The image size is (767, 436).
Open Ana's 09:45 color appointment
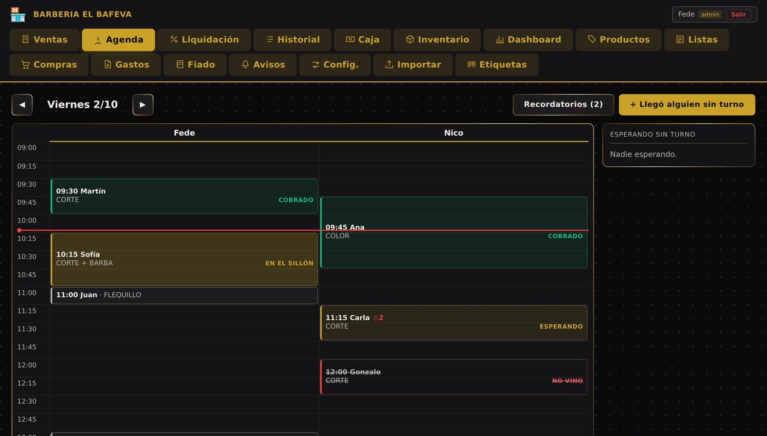point(454,232)
